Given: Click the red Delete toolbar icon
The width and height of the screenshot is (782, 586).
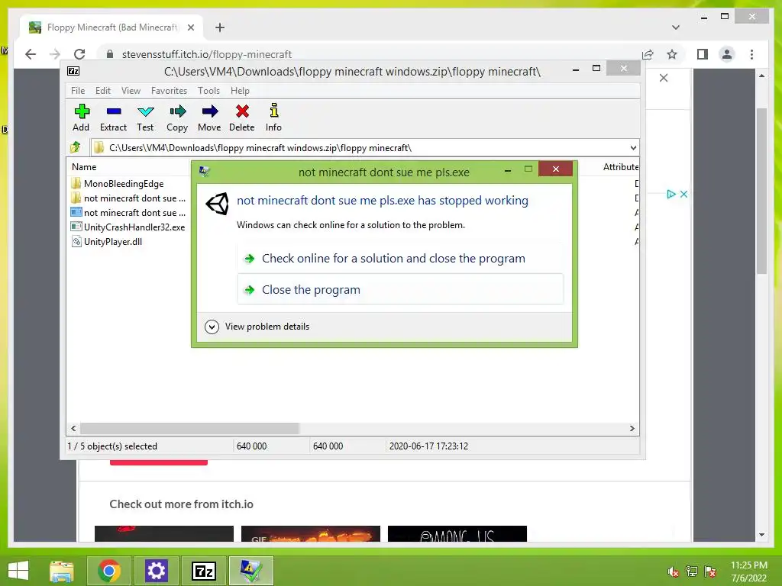Looking at the screenshot, I should tap(242, 118).
